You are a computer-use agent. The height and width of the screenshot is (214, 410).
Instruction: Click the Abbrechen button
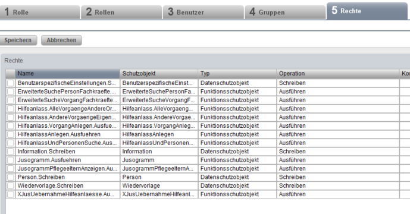click(x=61, y=40)
